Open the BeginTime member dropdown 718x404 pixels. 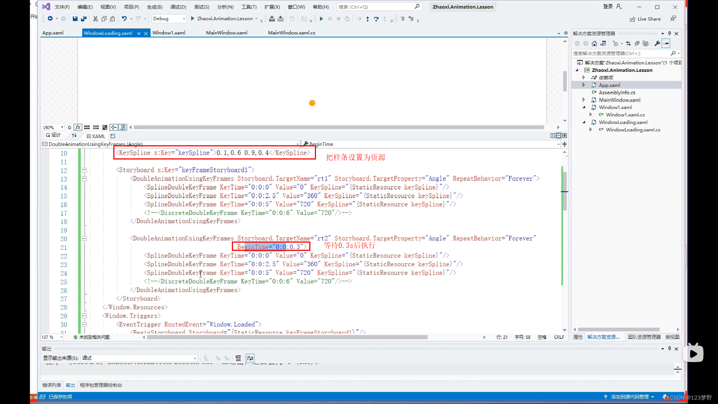431,144
